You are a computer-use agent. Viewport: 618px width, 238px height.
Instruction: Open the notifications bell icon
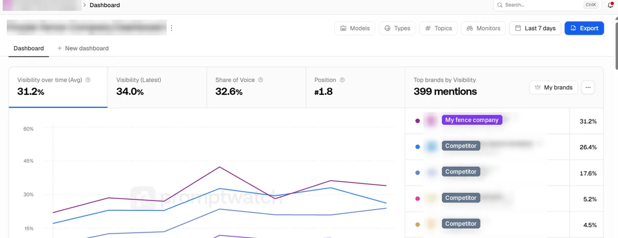(x=610, y=5)
